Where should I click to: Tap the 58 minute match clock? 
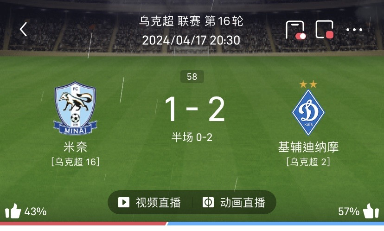(x=192, y=77)
